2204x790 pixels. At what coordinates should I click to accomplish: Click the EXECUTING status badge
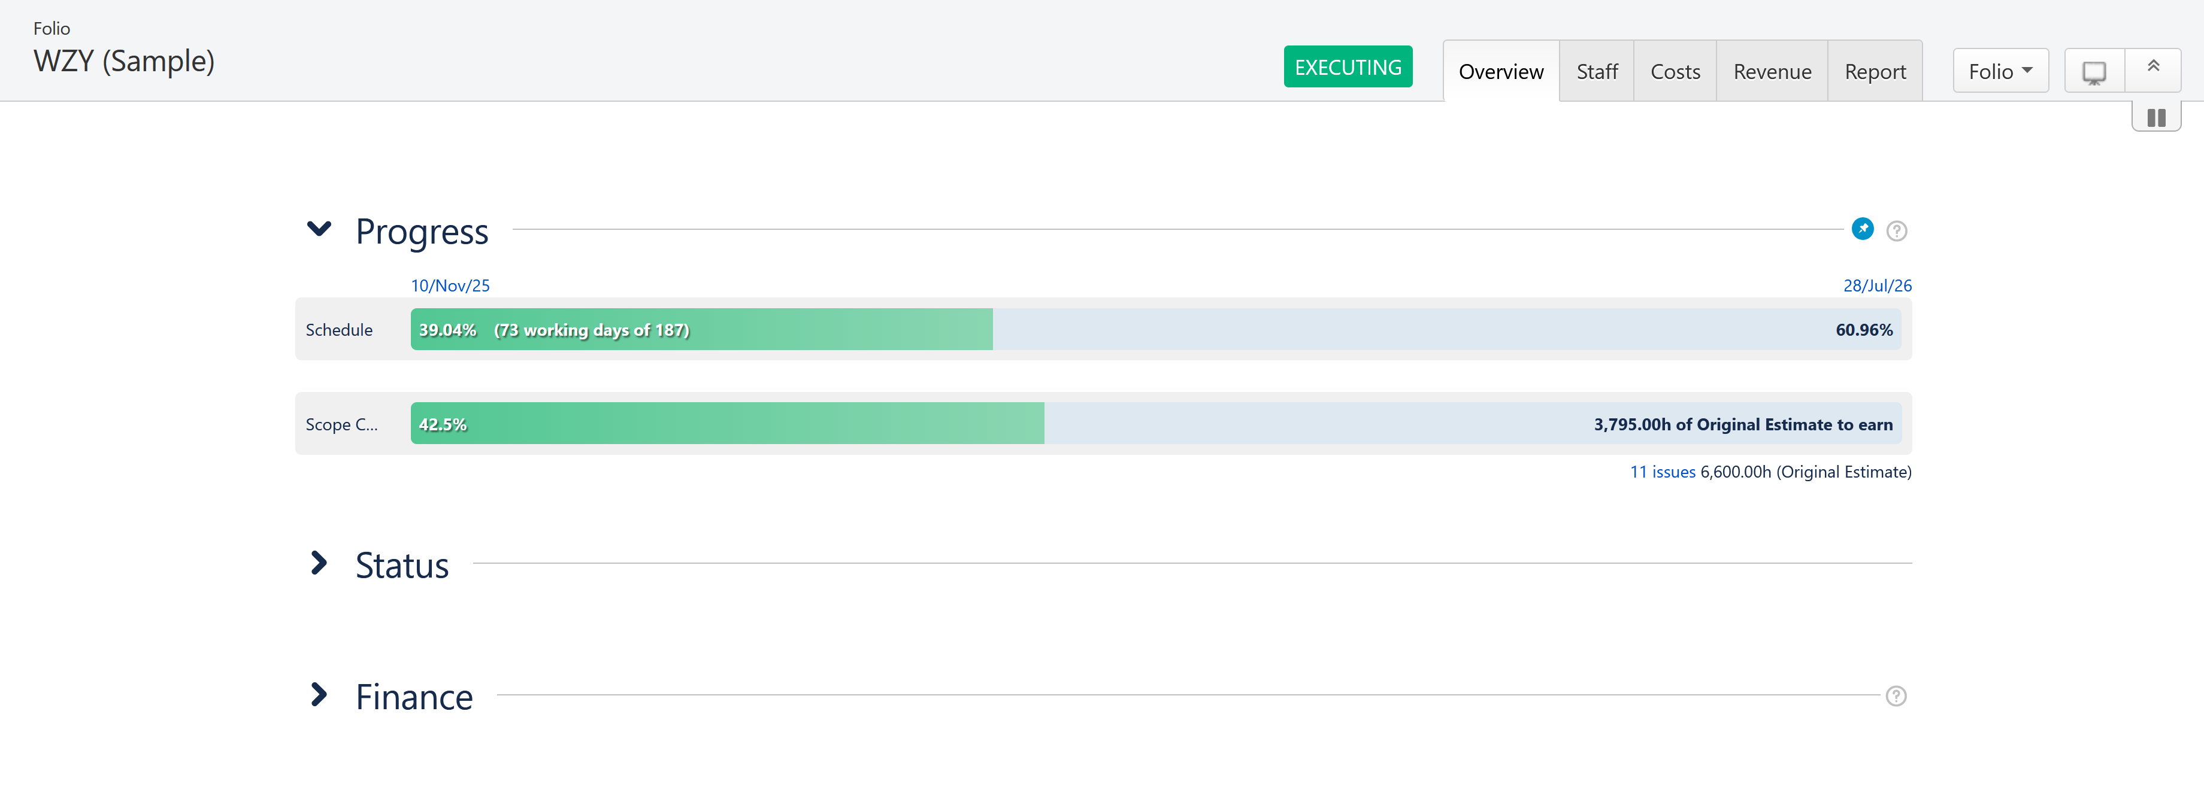1348,68
